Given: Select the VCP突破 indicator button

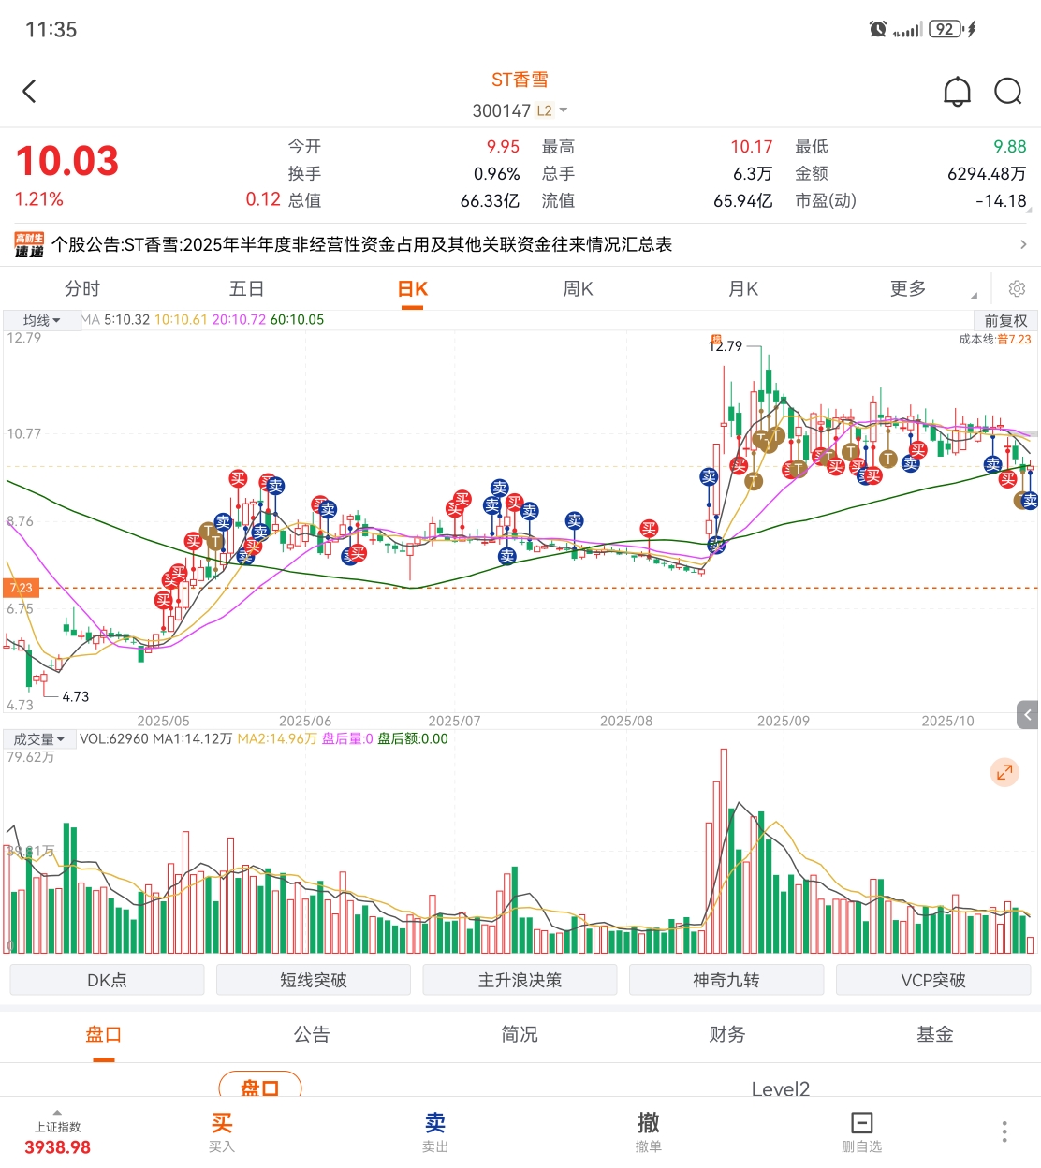Looking at the screenshot, I should coord(933,980).
